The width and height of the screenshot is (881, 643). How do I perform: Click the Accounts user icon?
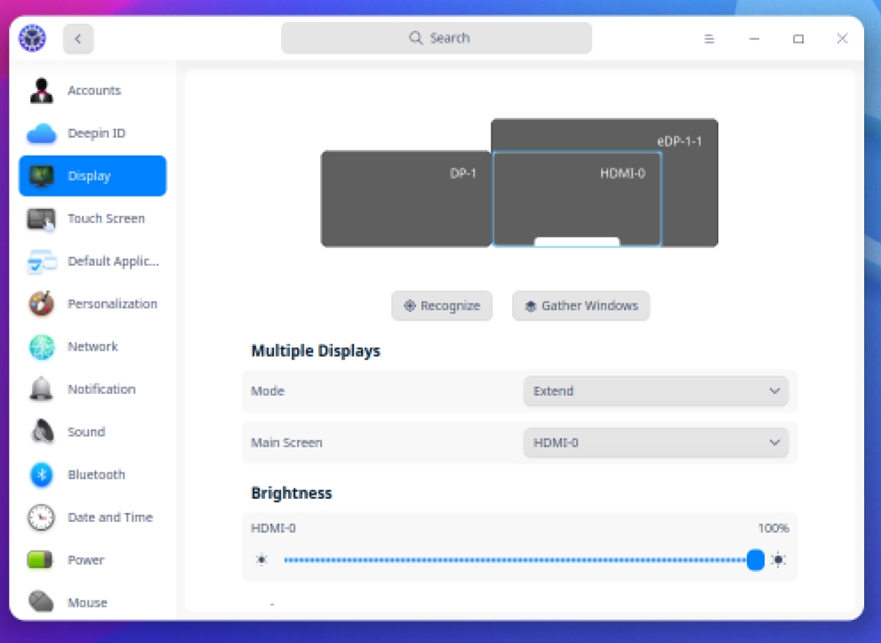[x=41, y=91]
